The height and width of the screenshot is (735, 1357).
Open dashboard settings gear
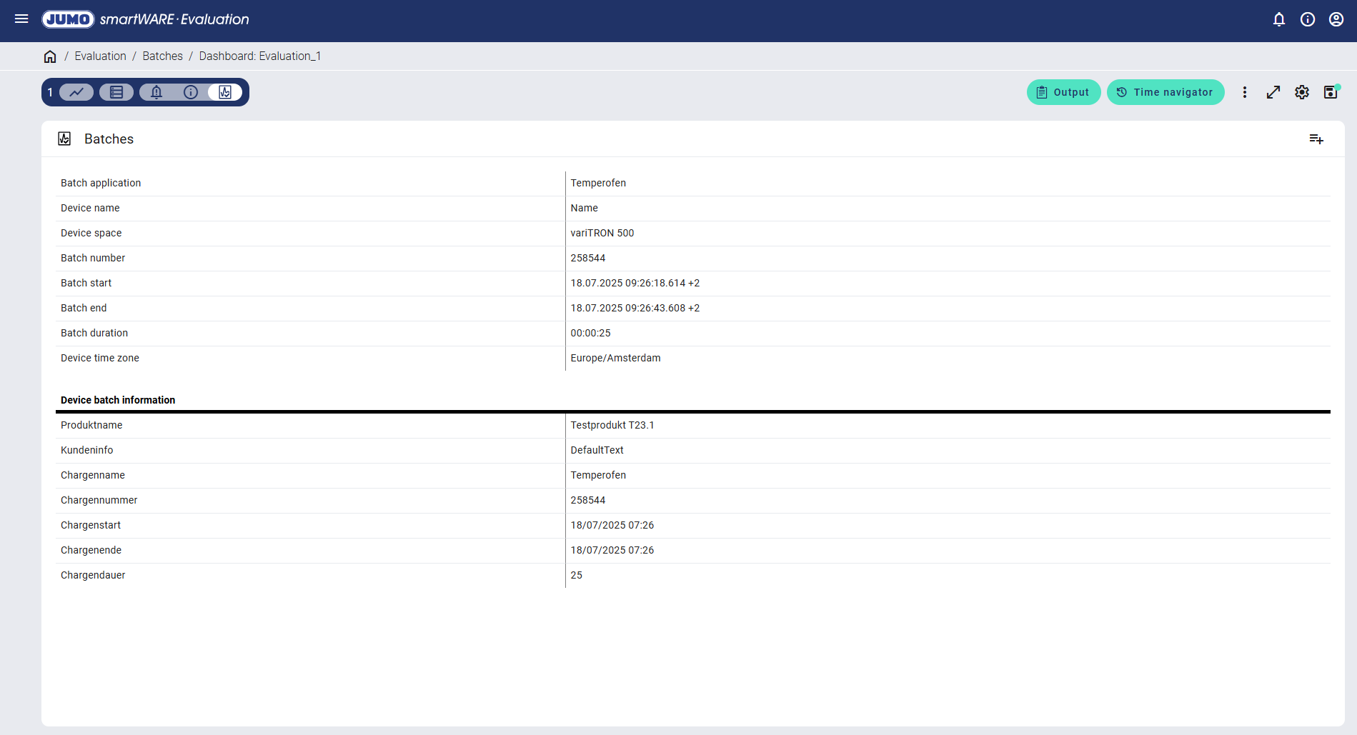1302,92
